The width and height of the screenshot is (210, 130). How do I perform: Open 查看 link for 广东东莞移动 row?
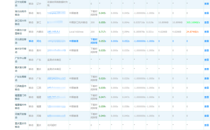pyautogui.click(x=206, y=78)
